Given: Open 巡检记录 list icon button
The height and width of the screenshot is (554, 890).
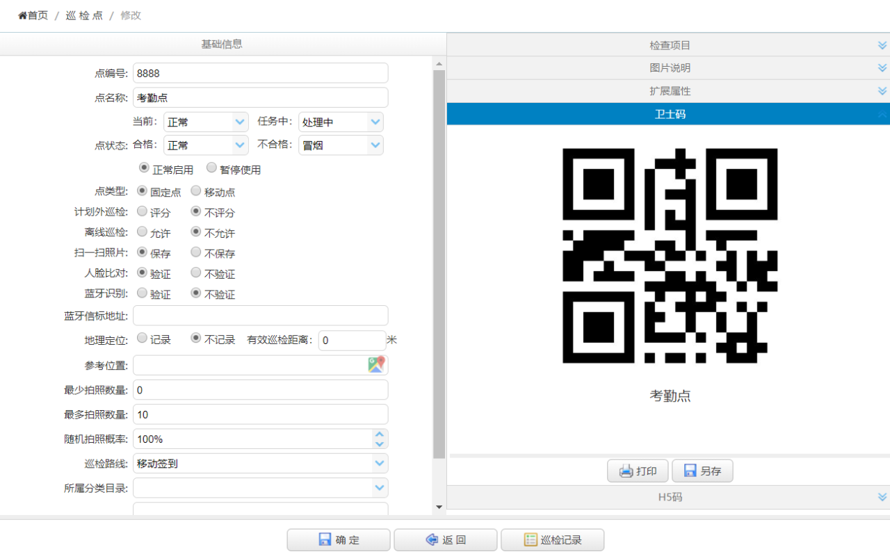Looking at the screenshot, I should (531, 540).
